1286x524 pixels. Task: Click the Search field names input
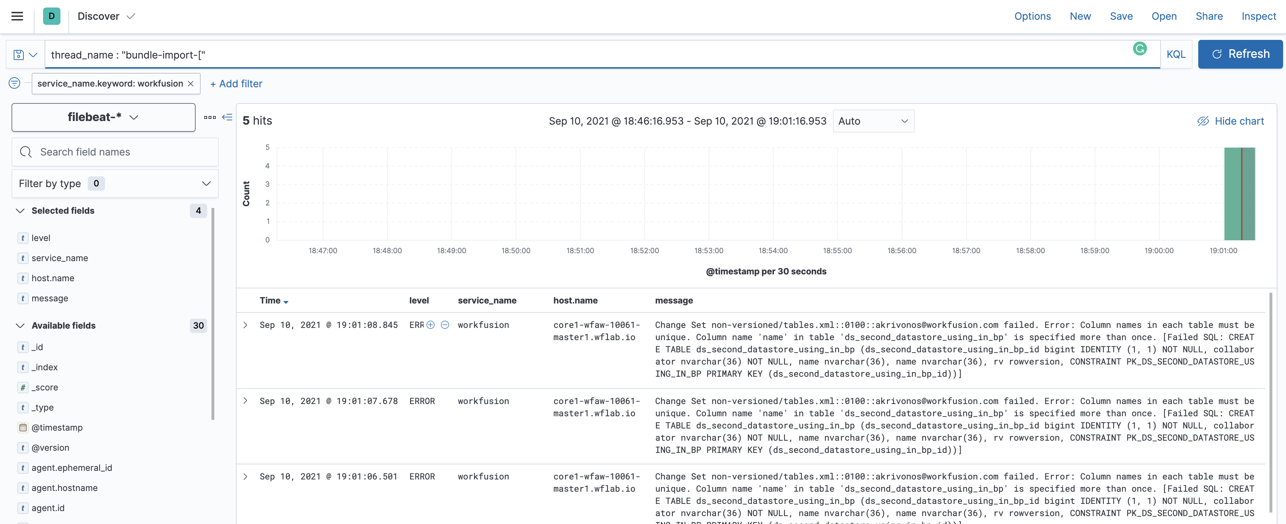(115, 152)
